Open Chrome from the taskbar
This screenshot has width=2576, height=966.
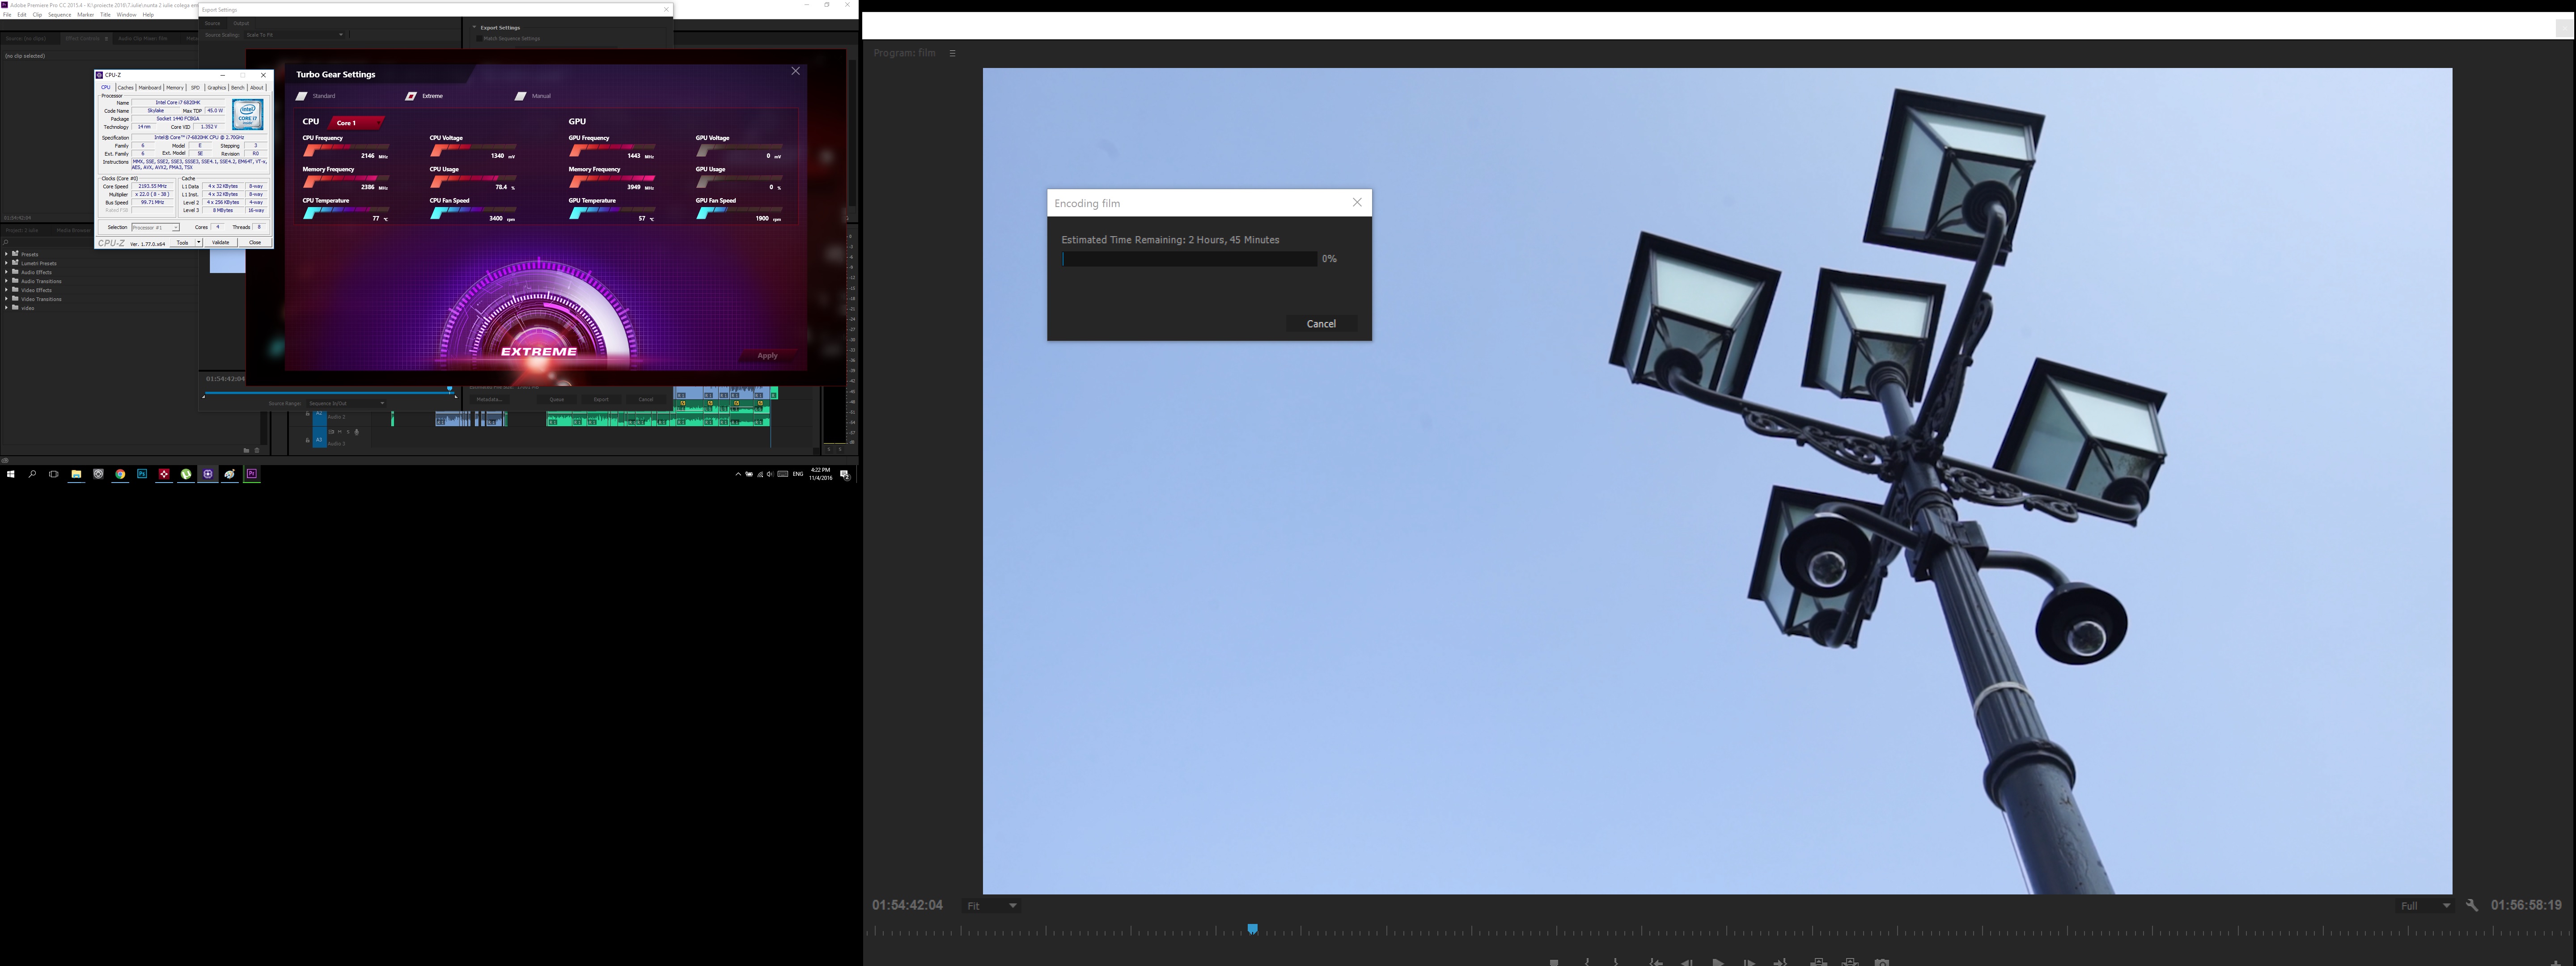[120, 474]
